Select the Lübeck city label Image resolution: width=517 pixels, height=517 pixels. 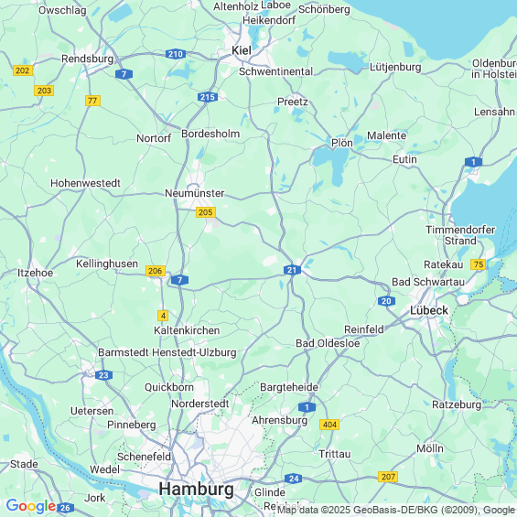click(429, 310)
